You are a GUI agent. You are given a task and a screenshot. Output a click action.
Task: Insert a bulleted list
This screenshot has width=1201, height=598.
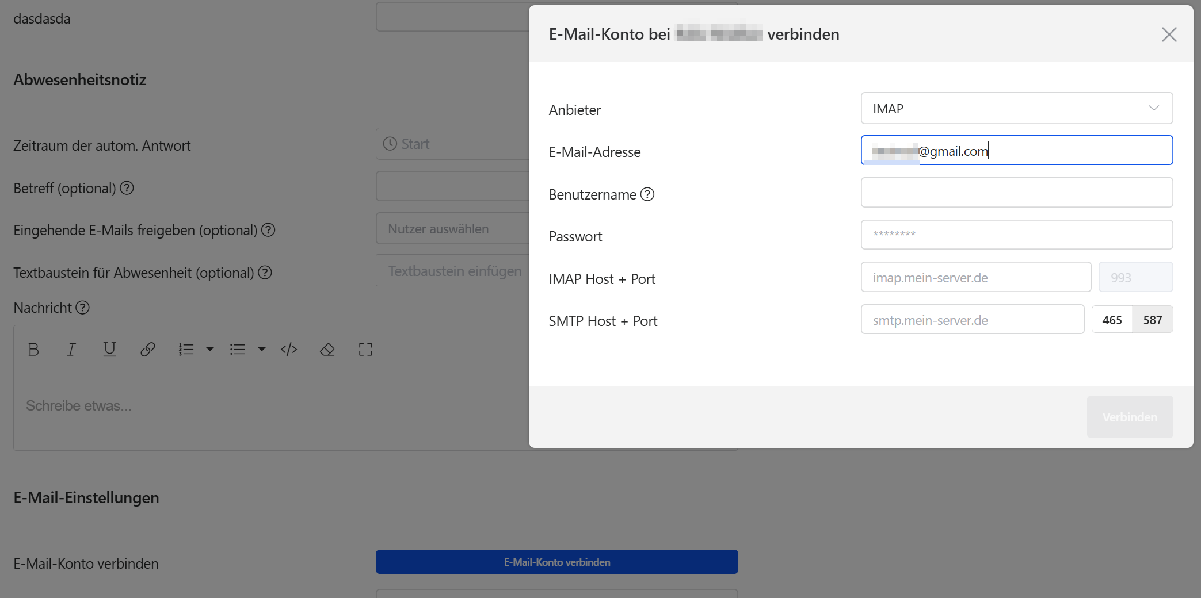[x=237, y=350]
